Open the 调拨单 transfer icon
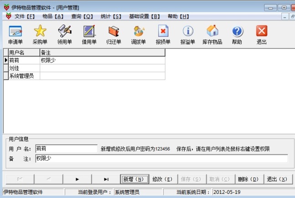Image resolution: width=295 pixels, height=198 pixels. click(x=139, y=35)
